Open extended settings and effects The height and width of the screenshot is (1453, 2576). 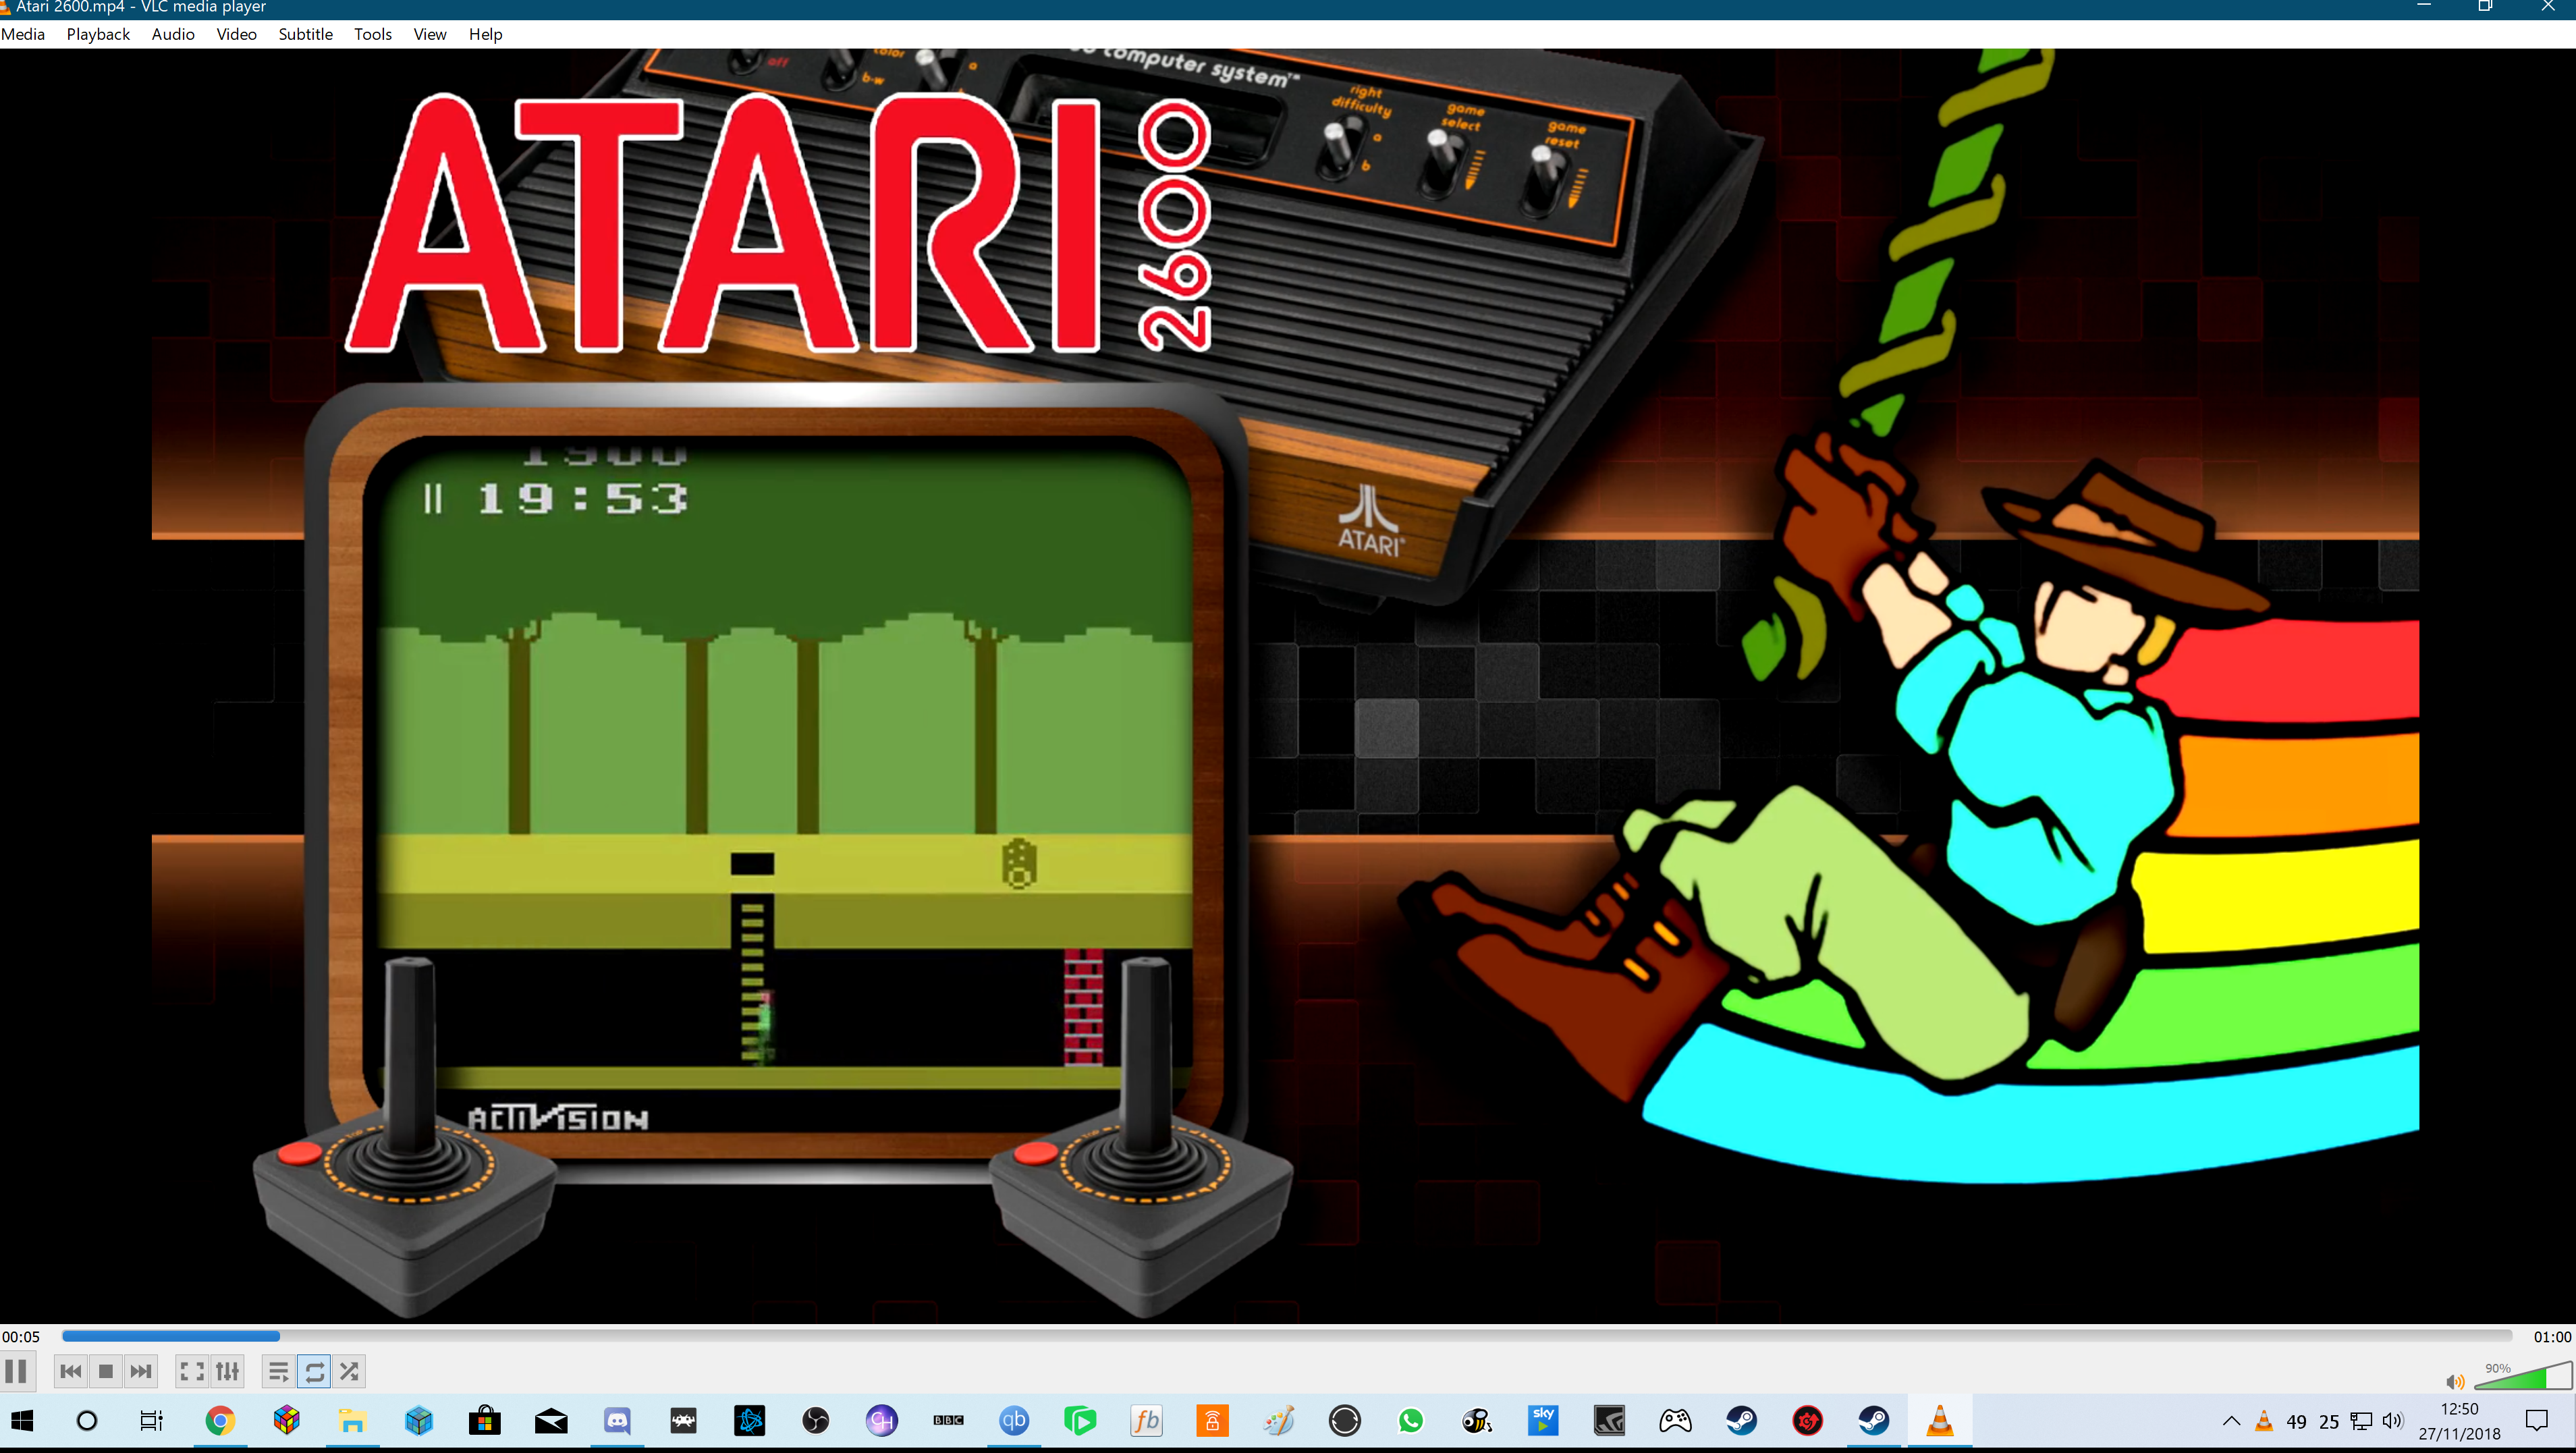click(x=228, y=1371)
